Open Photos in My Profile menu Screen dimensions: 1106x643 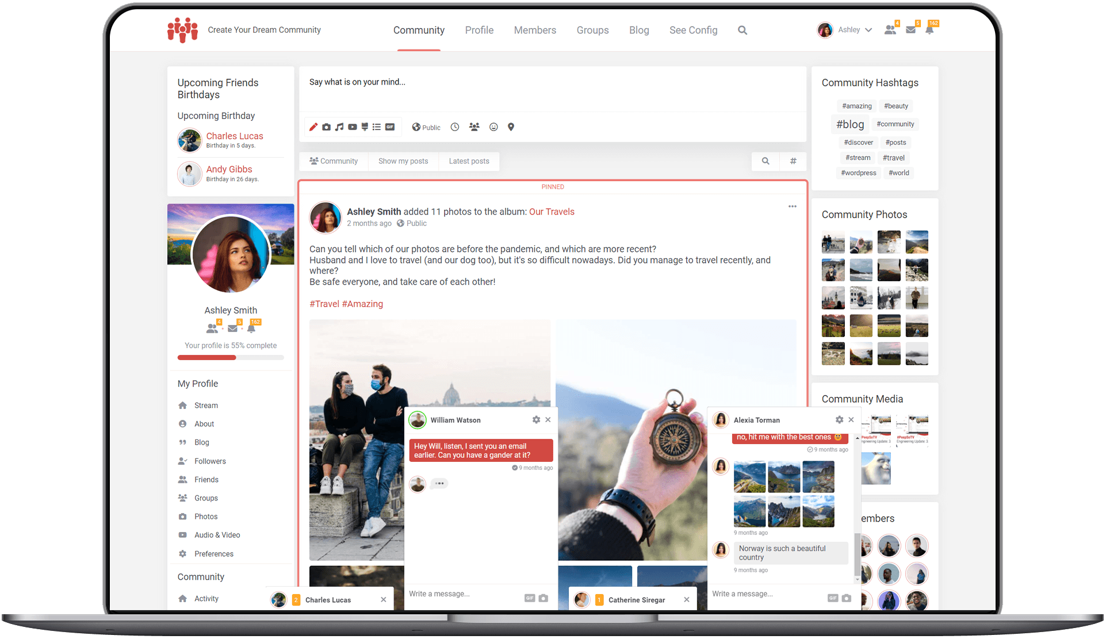pos(206,517)
